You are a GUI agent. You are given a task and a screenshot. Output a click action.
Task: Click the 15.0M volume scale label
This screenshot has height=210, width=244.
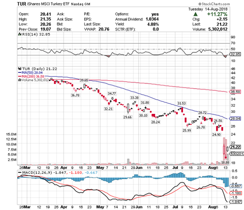(x=11, y=134)
